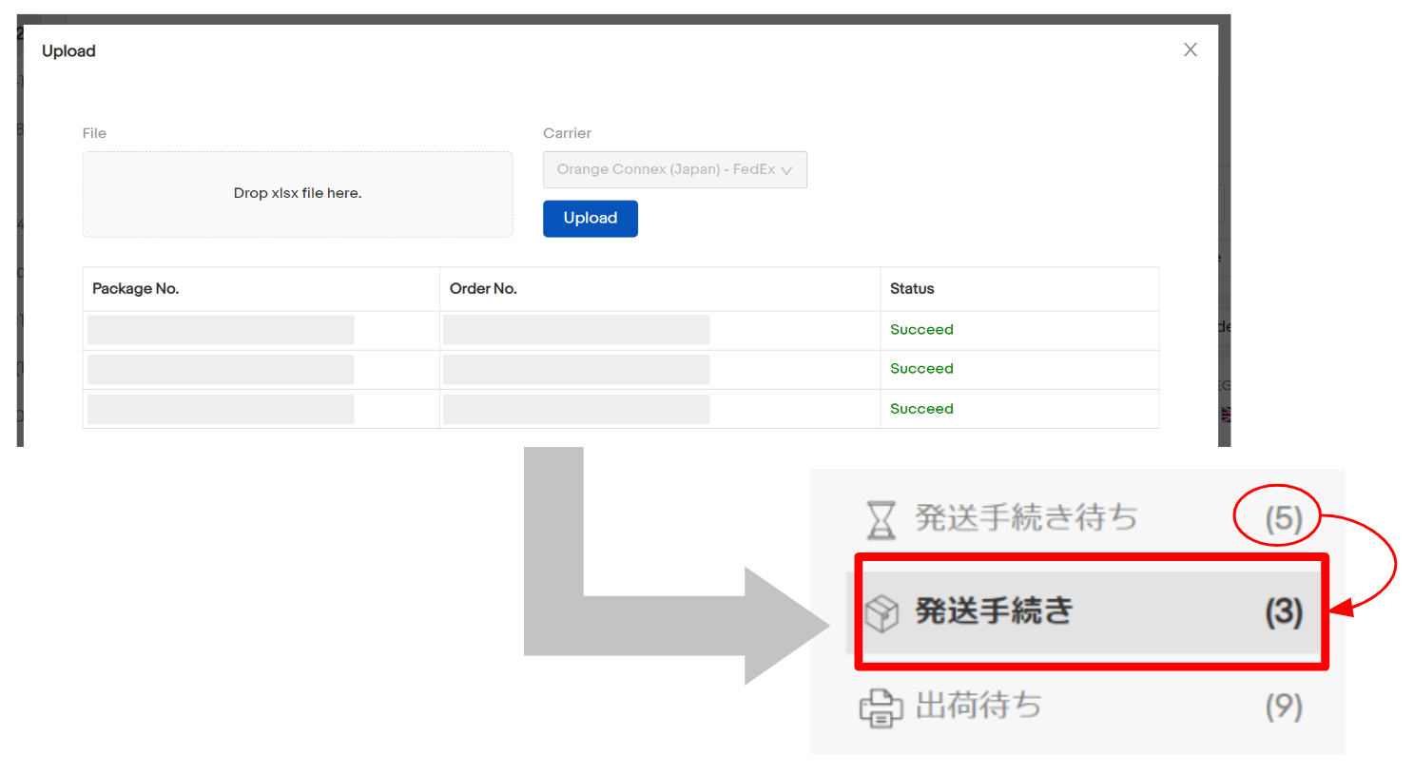The width and height of the screenshot is (1414, 775).
Task: Click the 'Drop xlsx file here' area
Action: click(x=298, y=194)
